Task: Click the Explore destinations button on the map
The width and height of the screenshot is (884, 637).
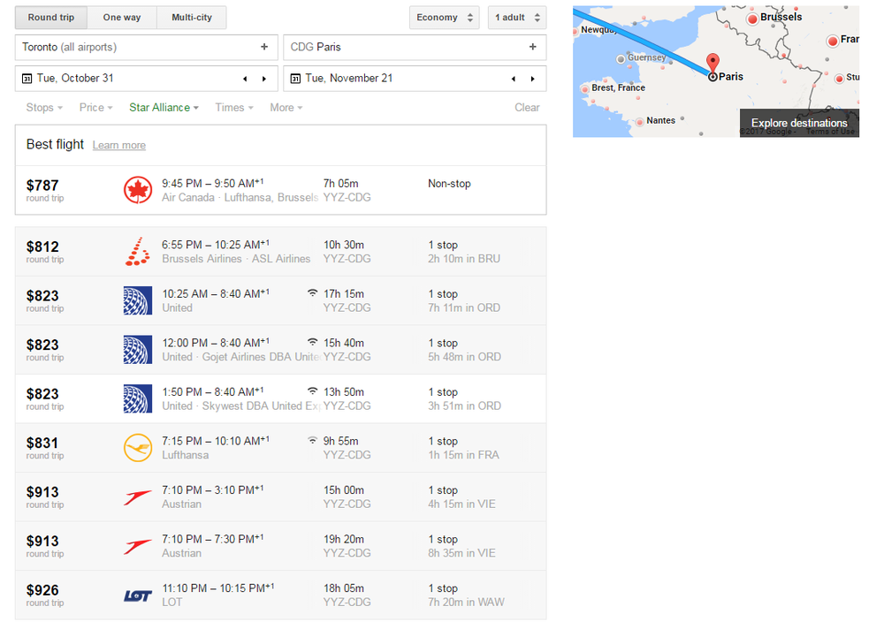Action: [x=798, y=123]
